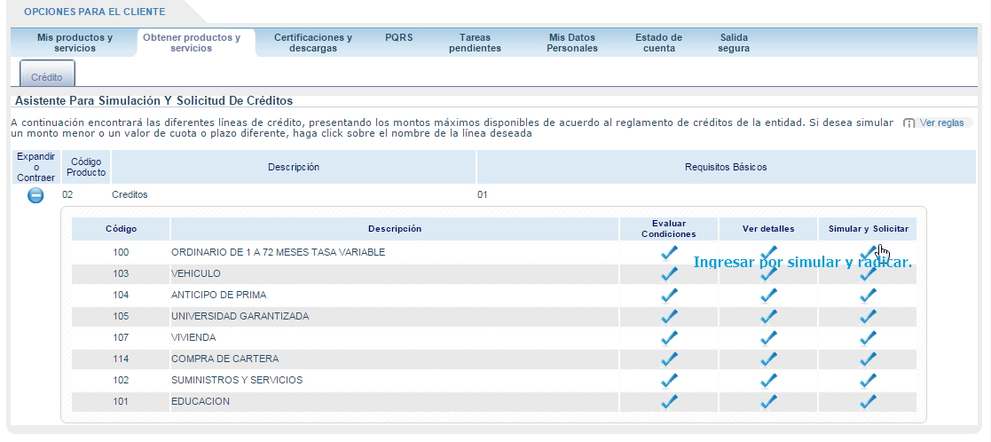Evaluate conditions checkmark for SUMINISTROS Y SERVICIOS
Viewport: 991px width, 442px height.
(x=670, y=380)
